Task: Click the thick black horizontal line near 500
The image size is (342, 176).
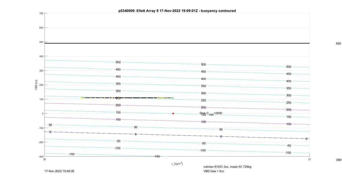Action: [177, 43]
